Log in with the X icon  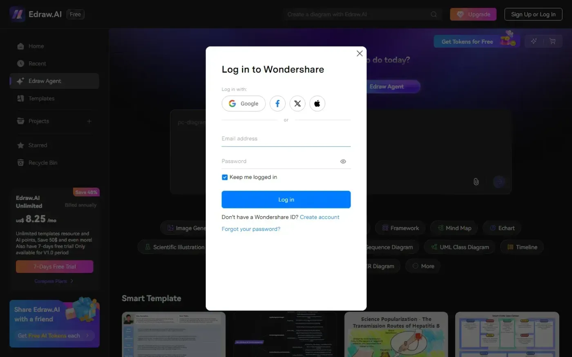pyautogui.click(x=297, y=104)
